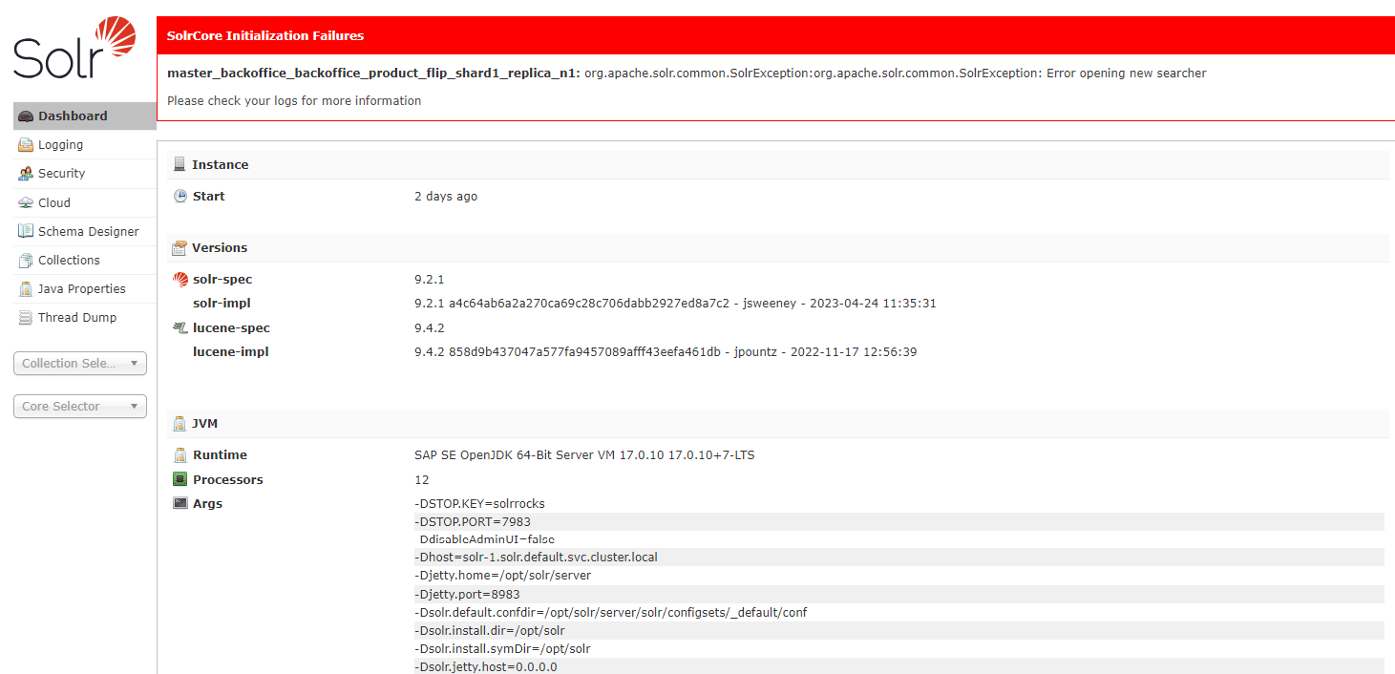The width and height of the screenshot is (1395, 674).
Task: Click the lucene-spec value 9.4.2
Action: 430,327
